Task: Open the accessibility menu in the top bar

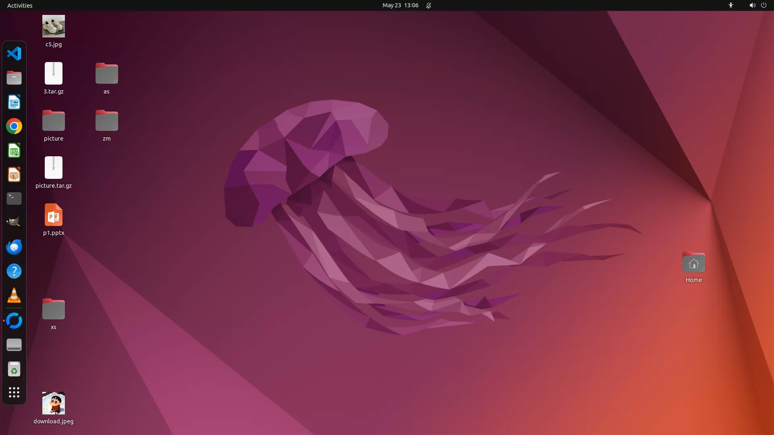Action: point(730,5)
